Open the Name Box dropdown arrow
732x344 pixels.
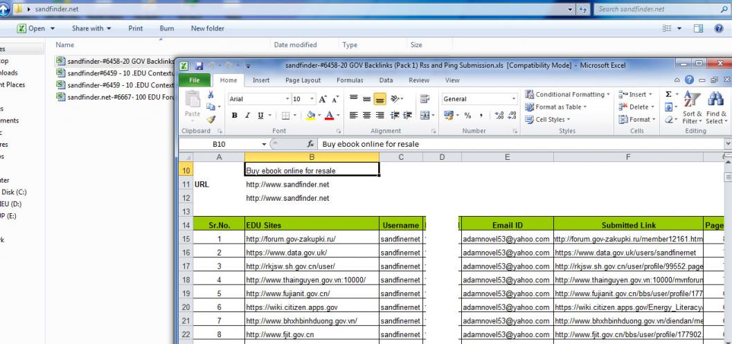265,144
